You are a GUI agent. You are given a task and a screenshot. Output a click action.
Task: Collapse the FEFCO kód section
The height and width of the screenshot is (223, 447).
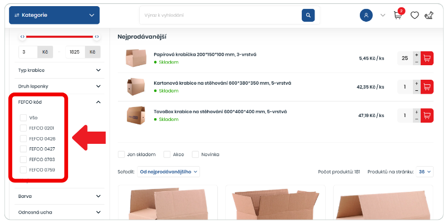tap(98, 102)
